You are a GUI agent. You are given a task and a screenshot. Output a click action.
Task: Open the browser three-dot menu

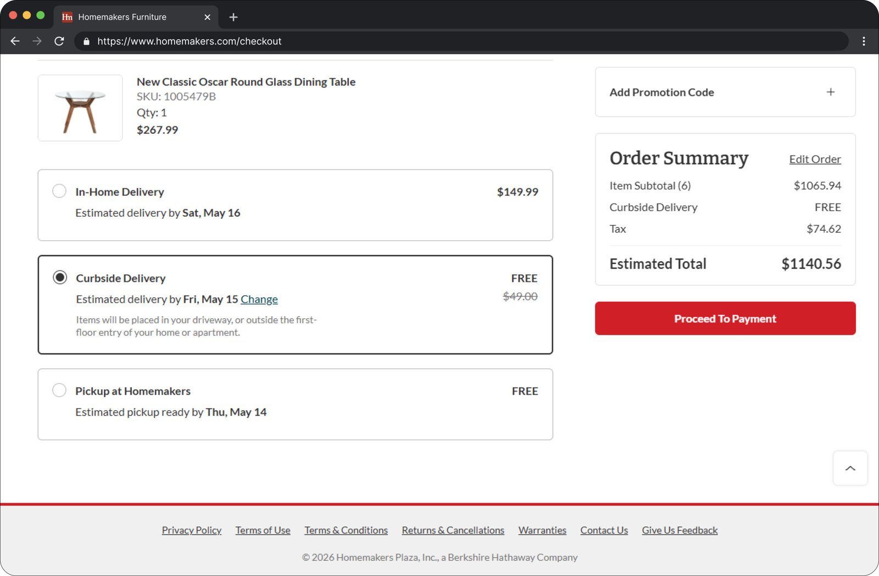point(864,41)
